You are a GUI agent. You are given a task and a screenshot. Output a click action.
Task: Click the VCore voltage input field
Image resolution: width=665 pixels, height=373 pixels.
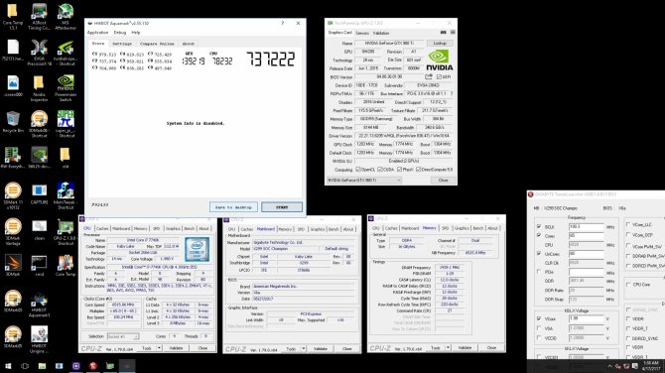pos(587,318)
